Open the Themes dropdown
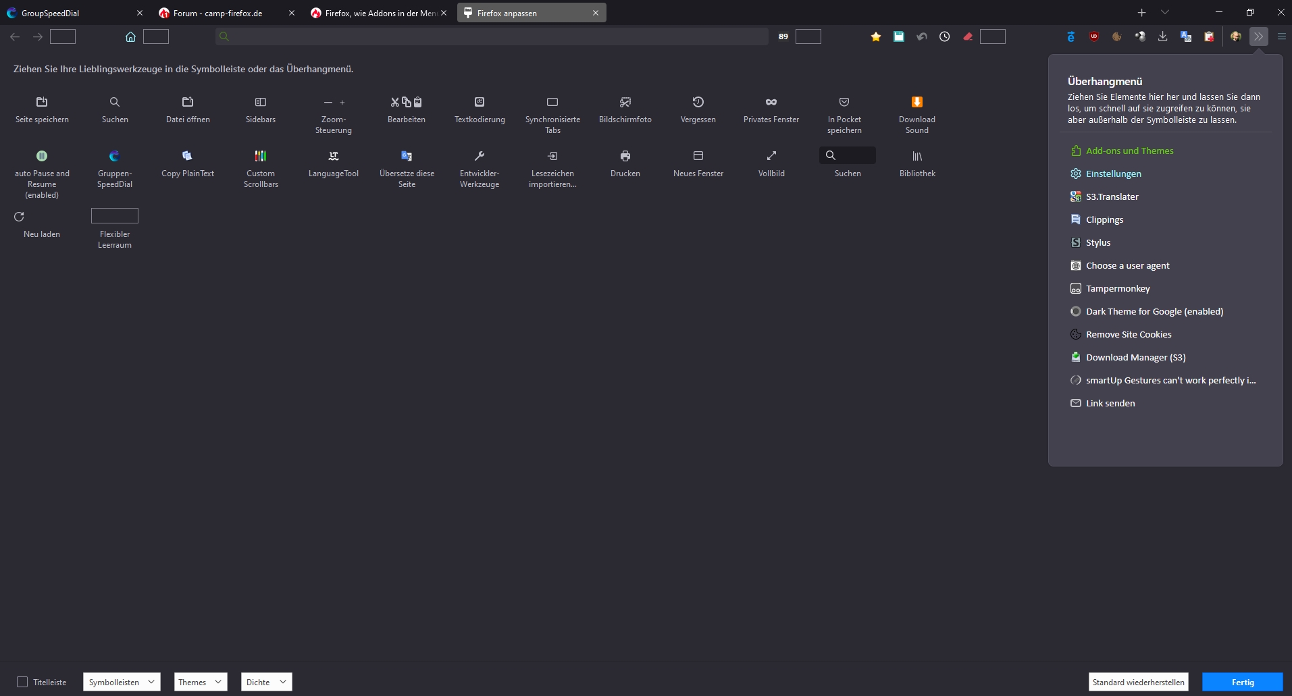Image resolution: width=1292 pixels, height=696 pixels. click(x=200, y=682)
